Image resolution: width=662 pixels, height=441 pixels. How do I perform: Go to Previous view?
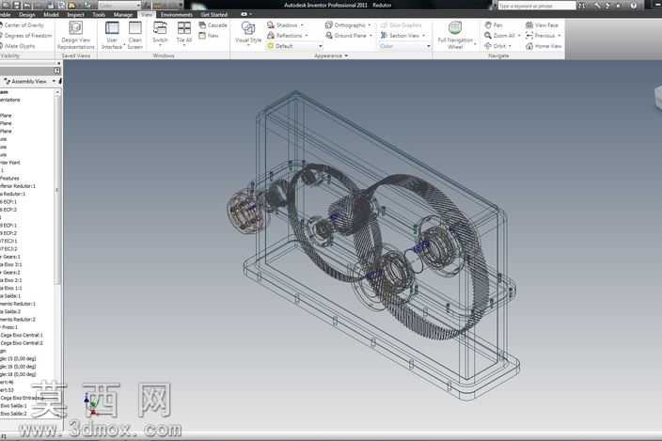click(541, 36)
